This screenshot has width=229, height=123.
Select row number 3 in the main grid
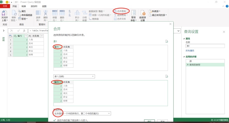pos(10,47)
